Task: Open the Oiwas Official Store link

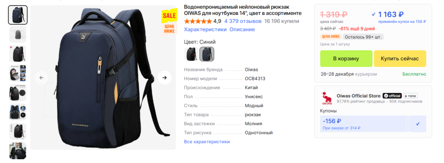Action: (x=358, y=96)
